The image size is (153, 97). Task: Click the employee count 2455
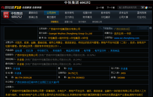point(123,73)
